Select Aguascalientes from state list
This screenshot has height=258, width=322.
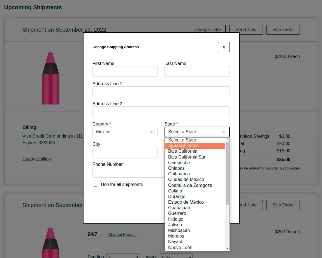click(195, 145)
